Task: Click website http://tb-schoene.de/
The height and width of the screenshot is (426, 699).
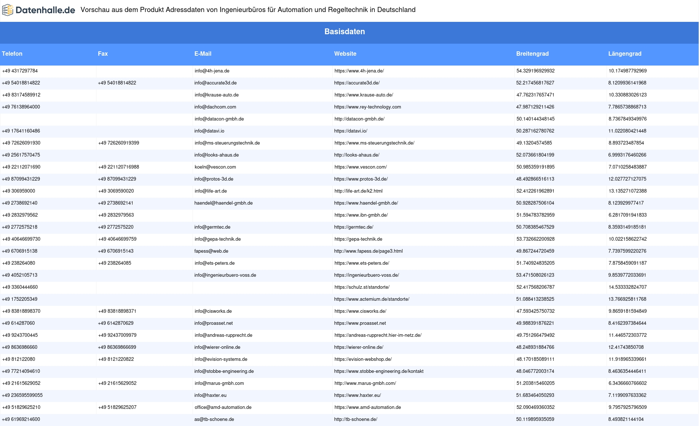Action: pos(356,419)
